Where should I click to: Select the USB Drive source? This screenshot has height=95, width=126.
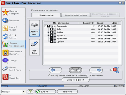[35, 47]
